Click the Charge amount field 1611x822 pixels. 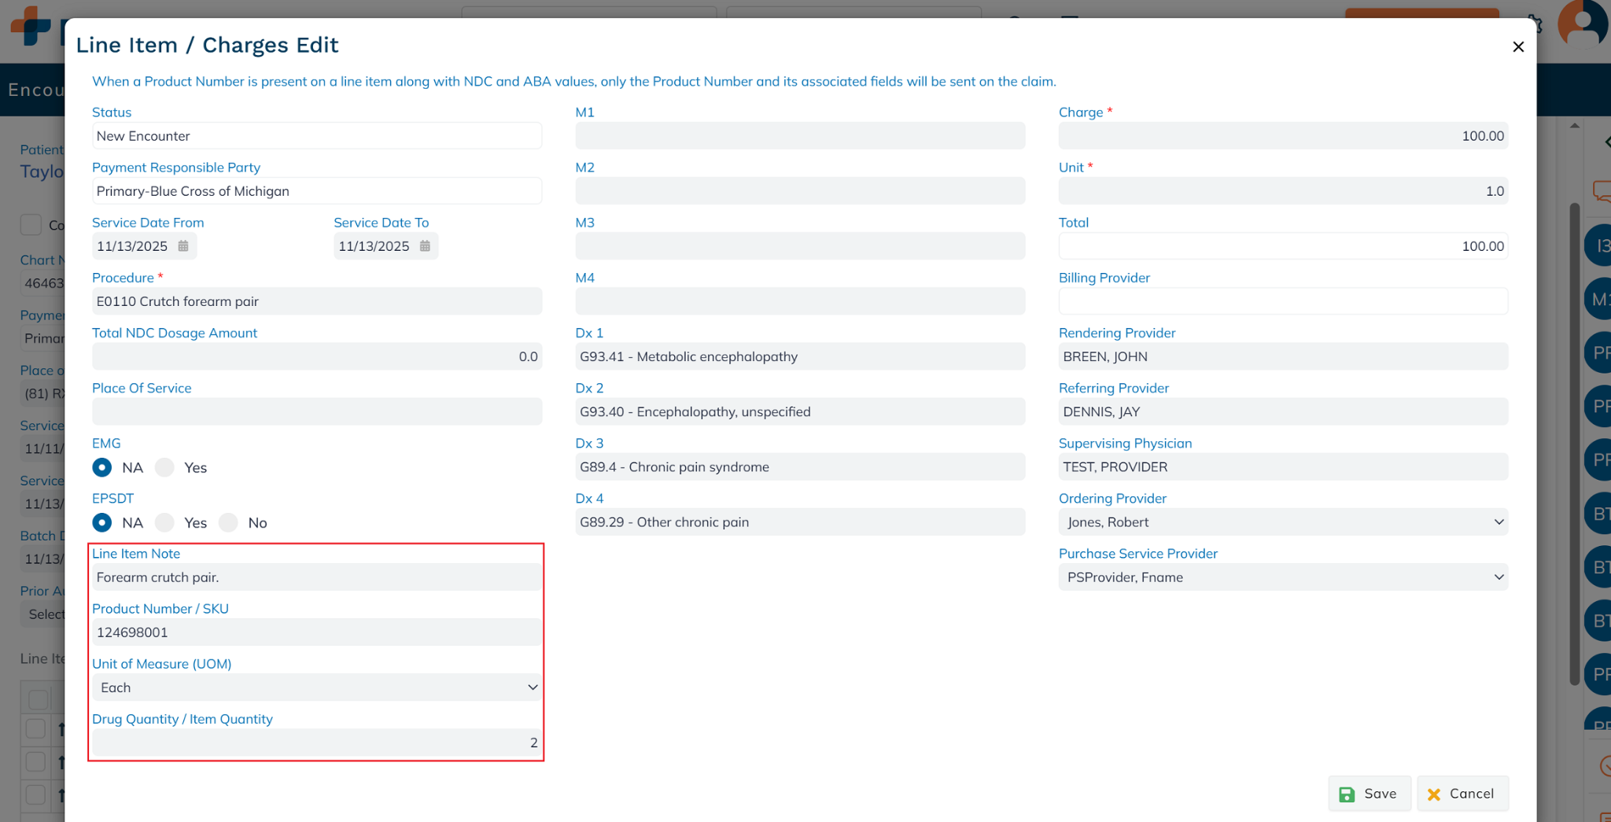[x=1282, y=136]
